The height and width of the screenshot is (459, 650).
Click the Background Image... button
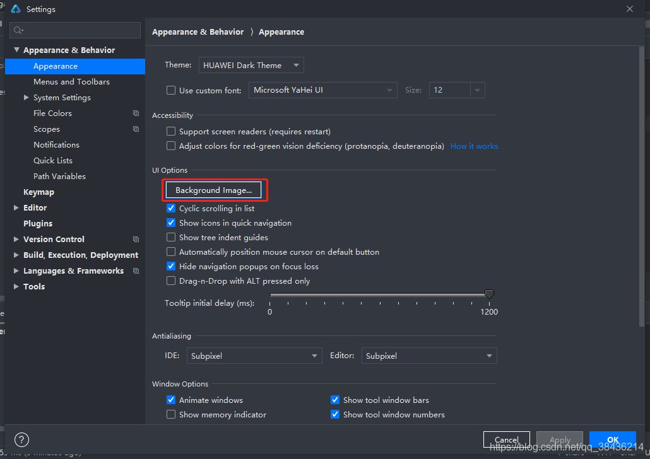pos(213,190)
